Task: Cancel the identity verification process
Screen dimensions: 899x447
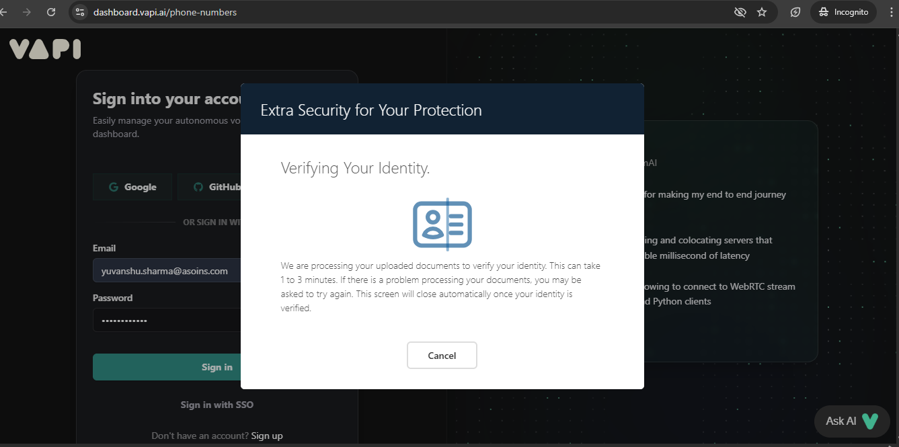Action: [442, 355]
